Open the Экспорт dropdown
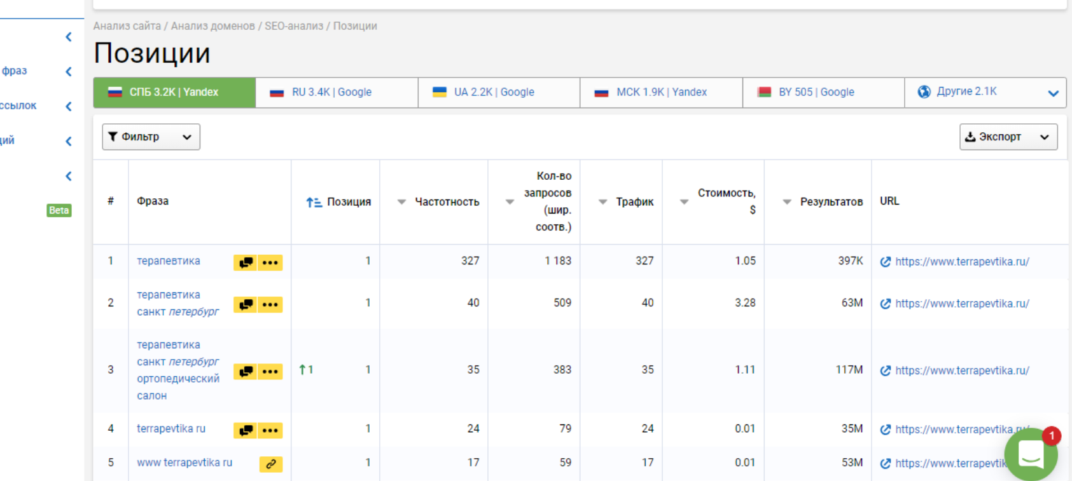Image resolution: width=1072 pixels, height=481 pixels. [1008, 137]
